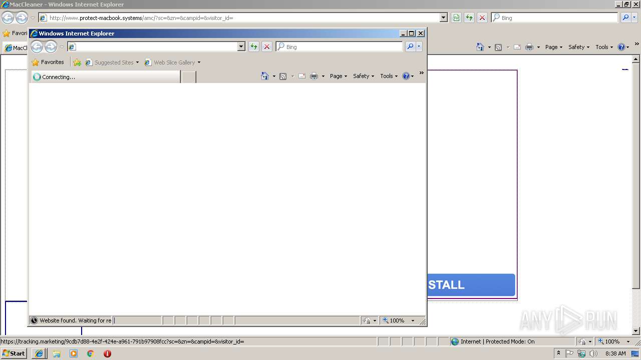Open Windows Explorer folder taskbar icon

pyautogui.click(x=57, y=353)
